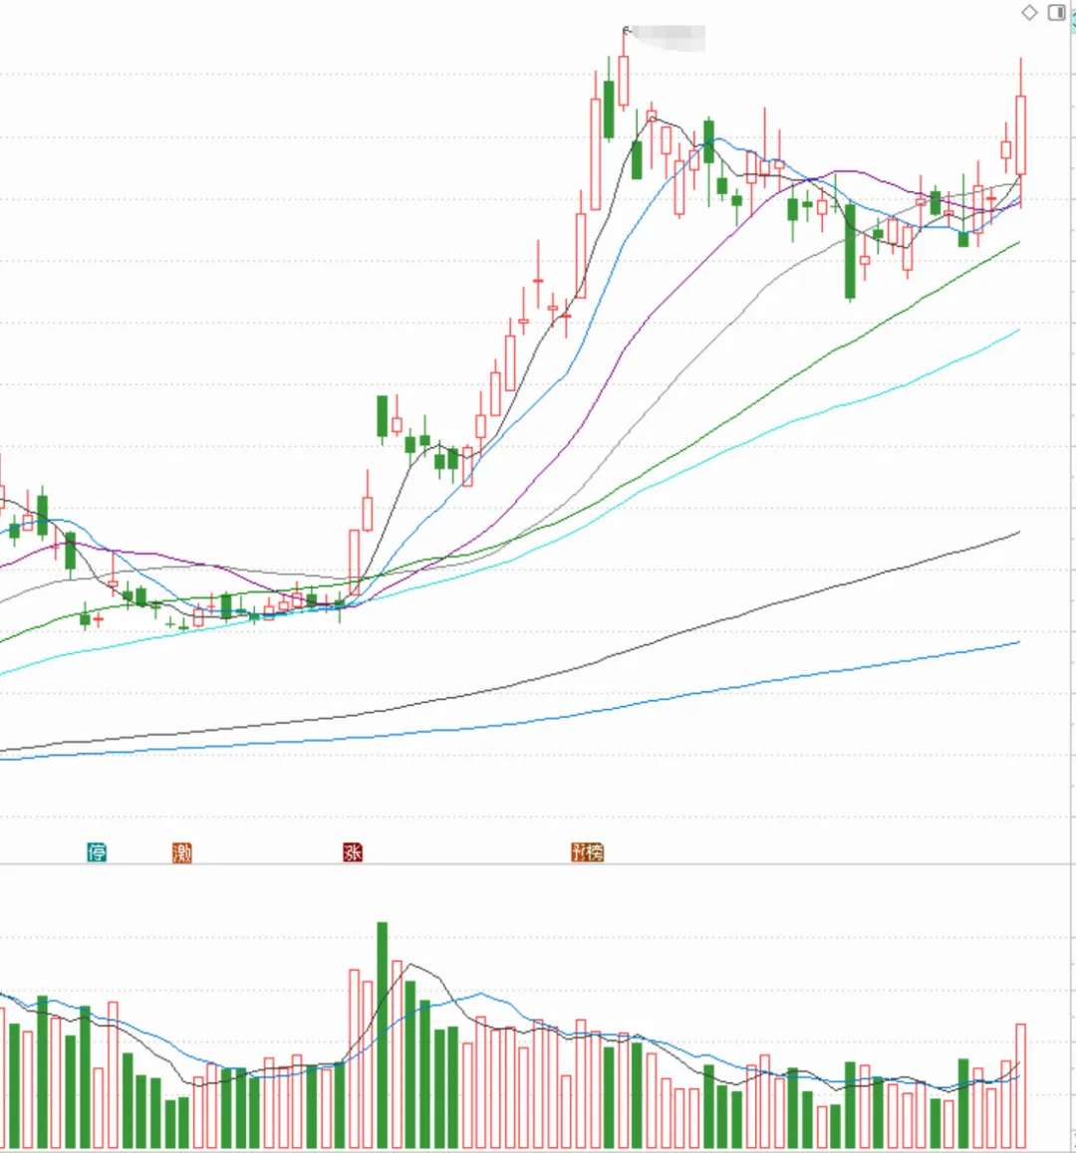Click the orange 激 event marker
Screen dimensions: 1076x1153
pos(181,852)
